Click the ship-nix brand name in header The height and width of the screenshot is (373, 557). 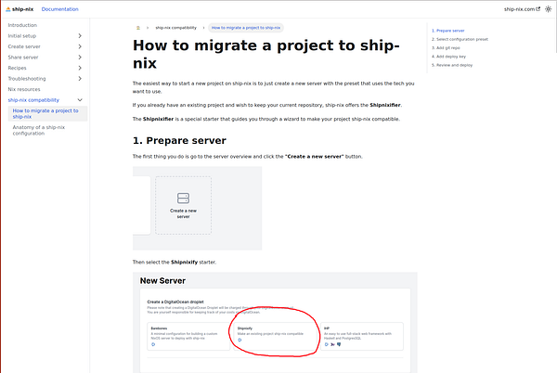tap(22, 9)
